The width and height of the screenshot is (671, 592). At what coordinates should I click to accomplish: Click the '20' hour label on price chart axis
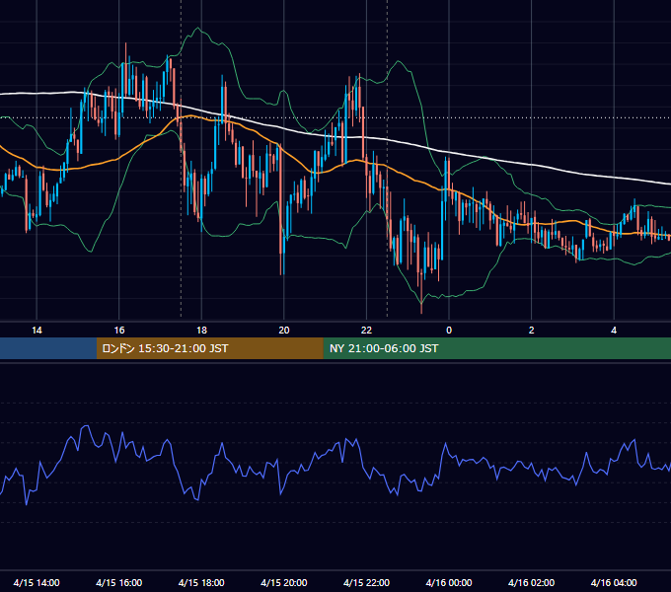coord(284,331)
